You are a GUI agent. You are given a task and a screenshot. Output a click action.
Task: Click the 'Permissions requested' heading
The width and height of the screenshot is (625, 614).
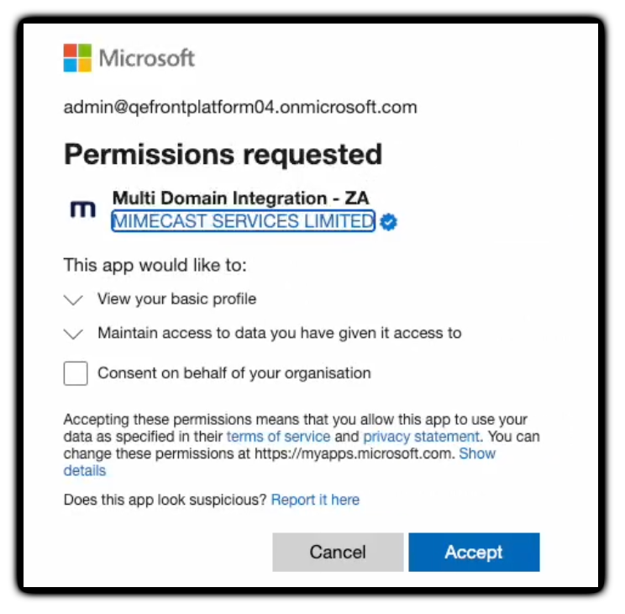(223, 154)
